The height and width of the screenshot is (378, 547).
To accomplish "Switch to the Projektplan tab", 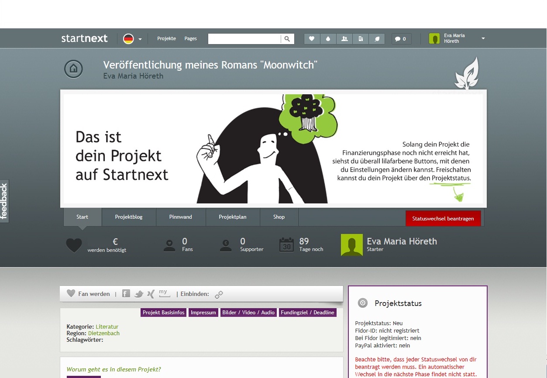I will (x=233, y=217).
